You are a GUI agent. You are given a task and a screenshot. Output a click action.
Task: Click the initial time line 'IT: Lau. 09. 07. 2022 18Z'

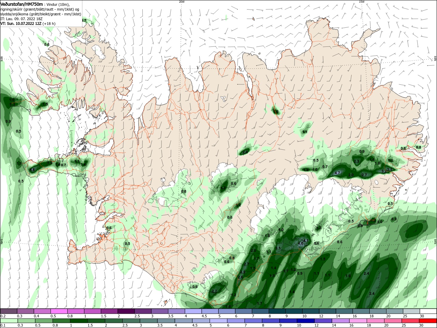pos(21,19)
